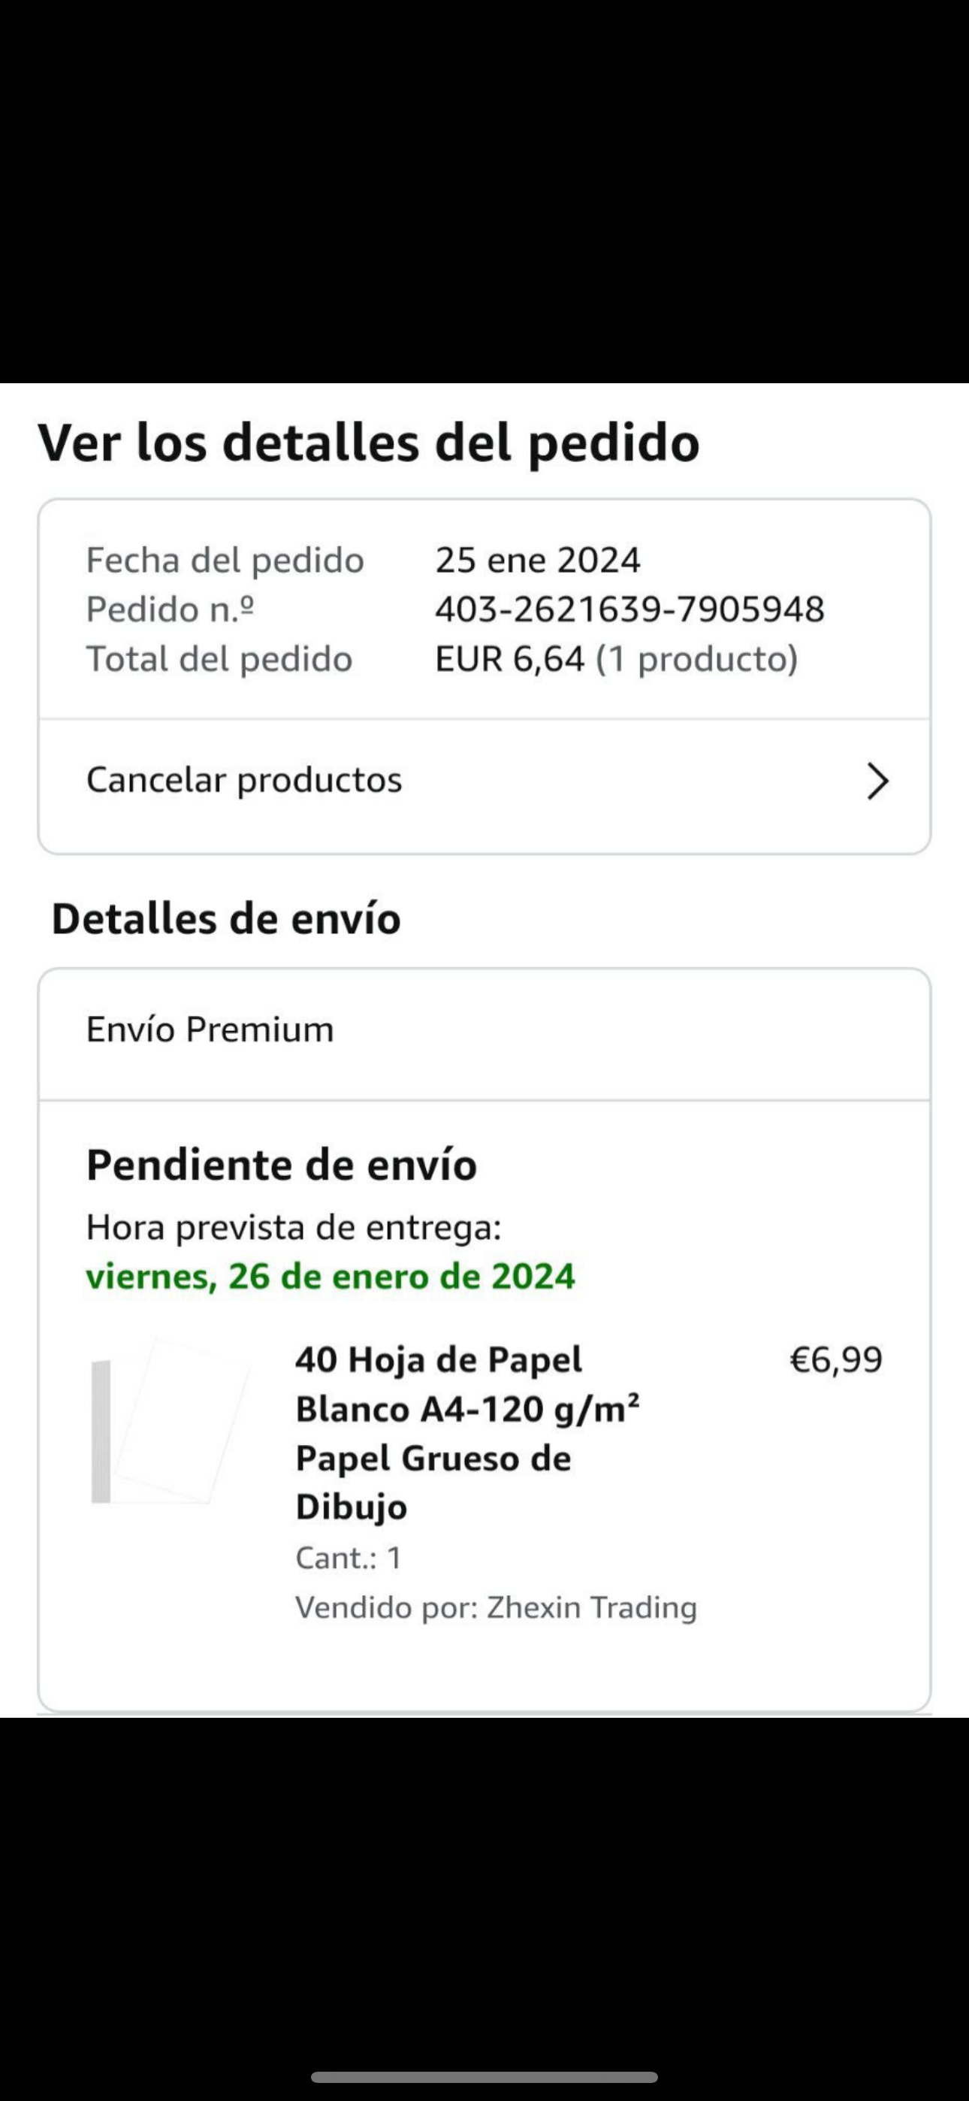Tap the (1 producto) count text
The image size is (969, 2101).
696,659
